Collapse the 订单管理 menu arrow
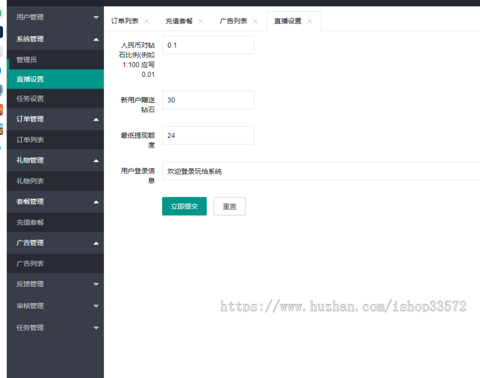480x378 pixels. 96,119
